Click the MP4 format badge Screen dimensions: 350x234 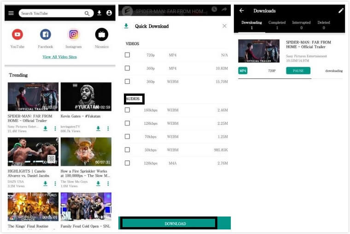point(243,71)
